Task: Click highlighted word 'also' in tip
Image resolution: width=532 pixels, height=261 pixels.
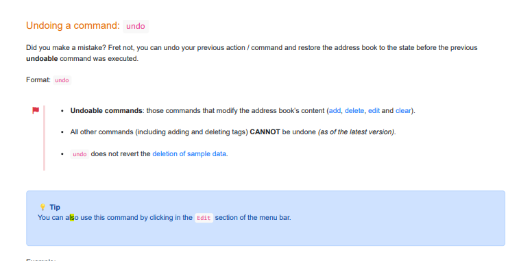Action: [72, 218]
